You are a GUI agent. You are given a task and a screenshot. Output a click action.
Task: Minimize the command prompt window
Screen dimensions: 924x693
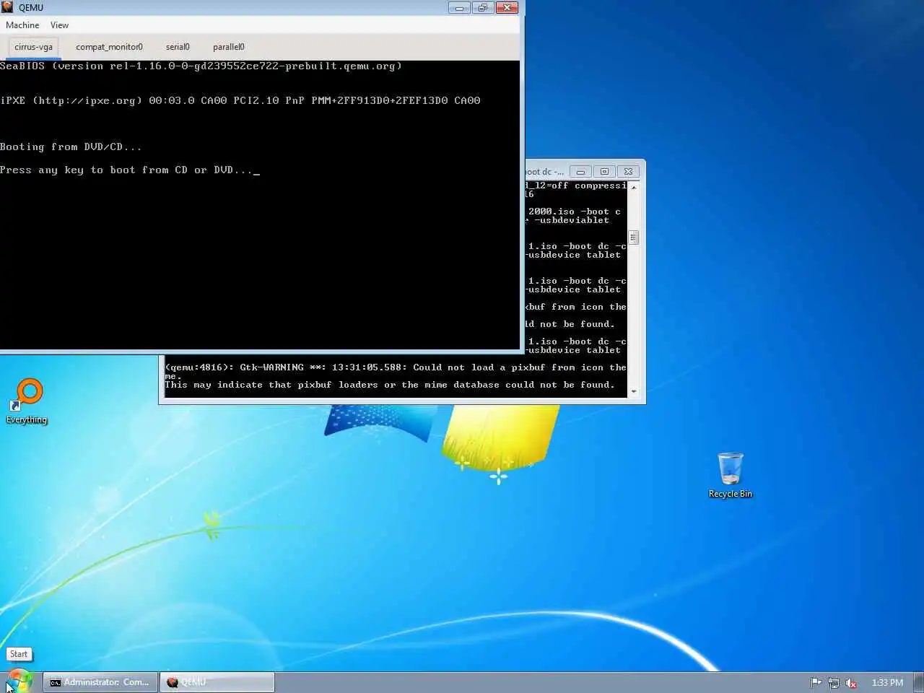(580, 172)
